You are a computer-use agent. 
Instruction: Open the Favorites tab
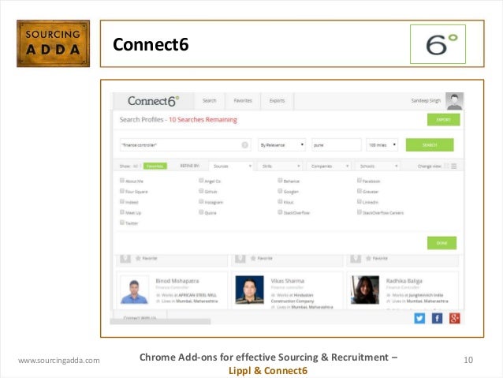pos(243,101)
